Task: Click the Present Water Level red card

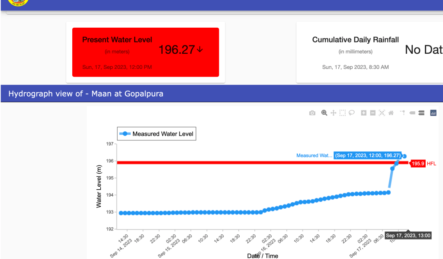Action: (x=145, y=52)
